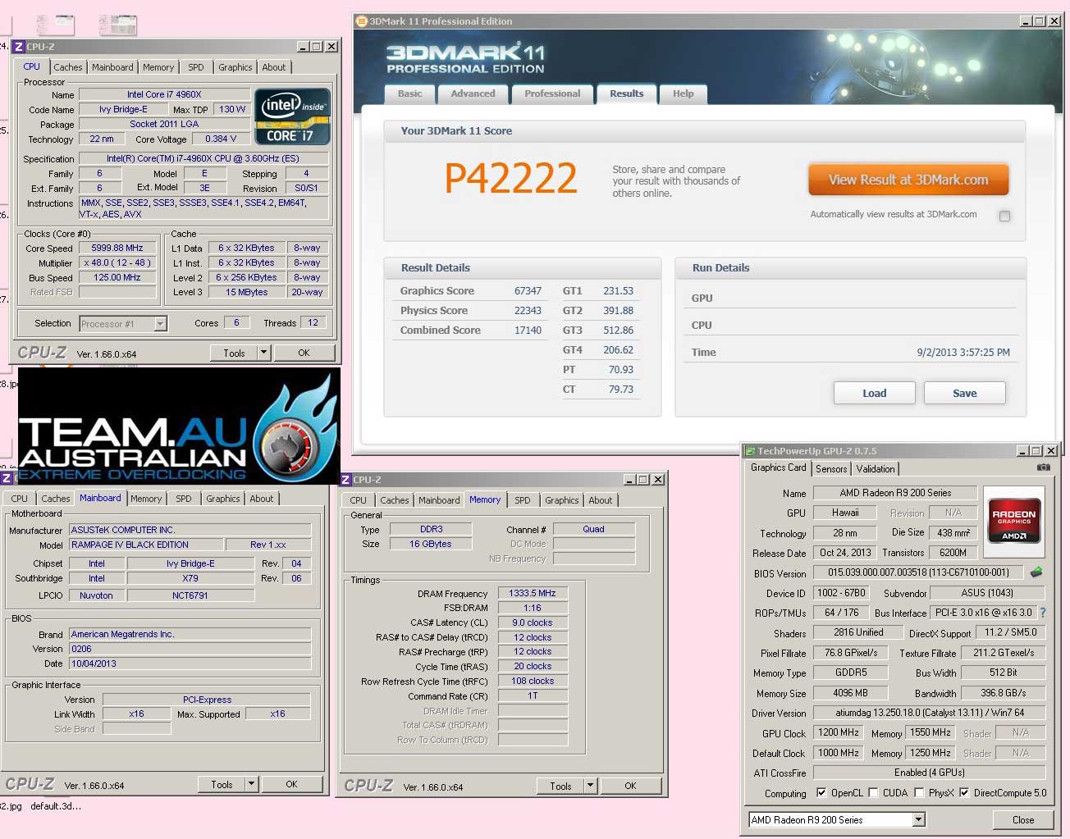Click the Load button in 3DMark Run Details
Viewport: 1070px width, 839px height.
[x=875, y=393]
